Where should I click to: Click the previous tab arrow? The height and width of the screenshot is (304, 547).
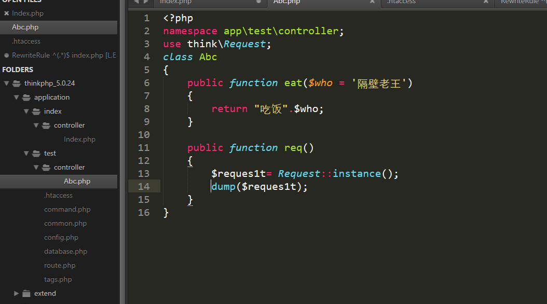[136, 2]
